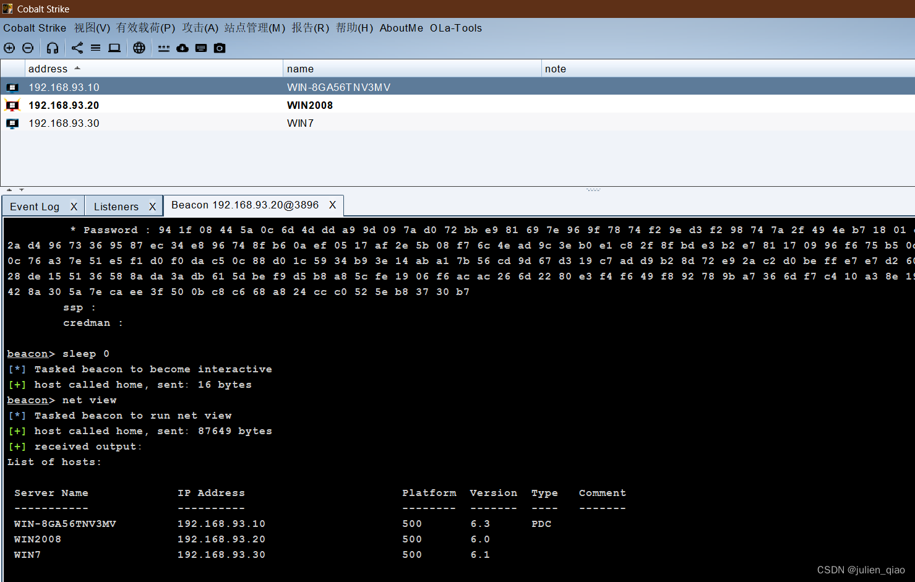Click the 'Platform' header in console output
The height and width of the screenshot is (582, 915).
click(x=429, y=493)
